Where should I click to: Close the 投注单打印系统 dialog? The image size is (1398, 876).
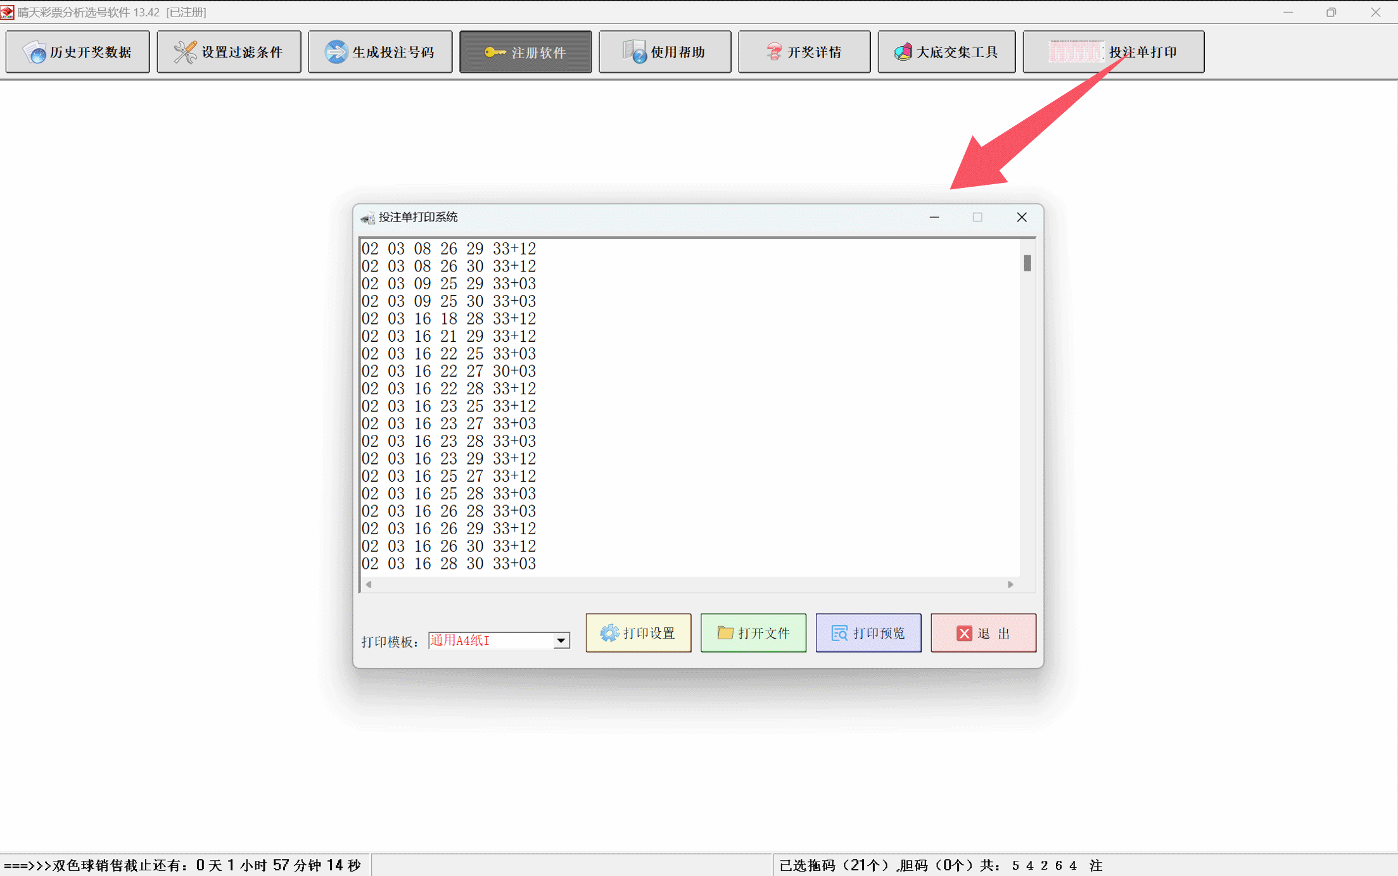coord(1021,217)
